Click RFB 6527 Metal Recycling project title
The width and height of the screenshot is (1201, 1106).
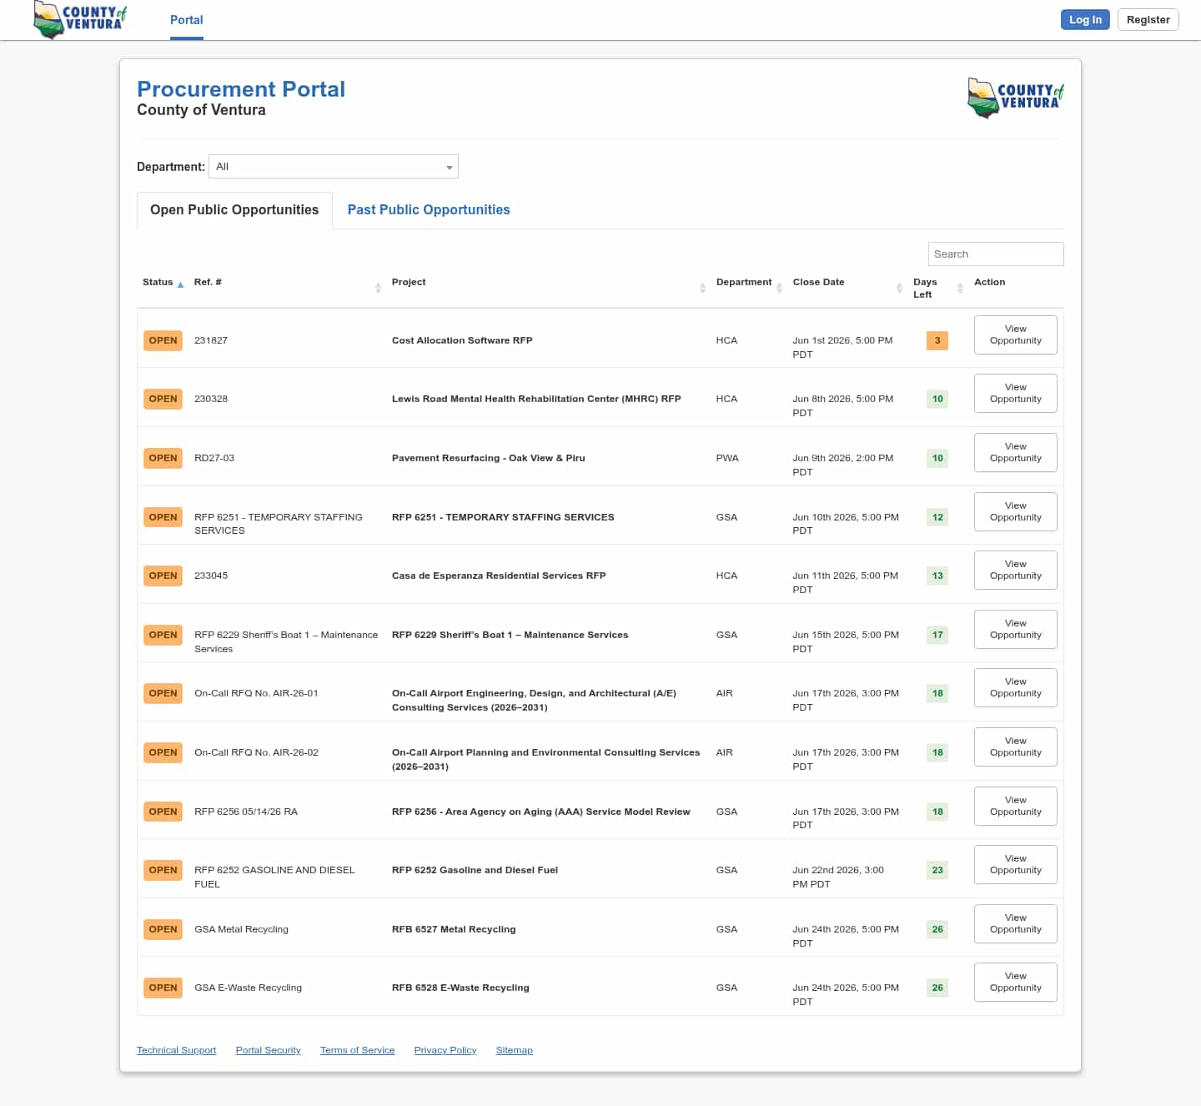click(x=454, y=929)
